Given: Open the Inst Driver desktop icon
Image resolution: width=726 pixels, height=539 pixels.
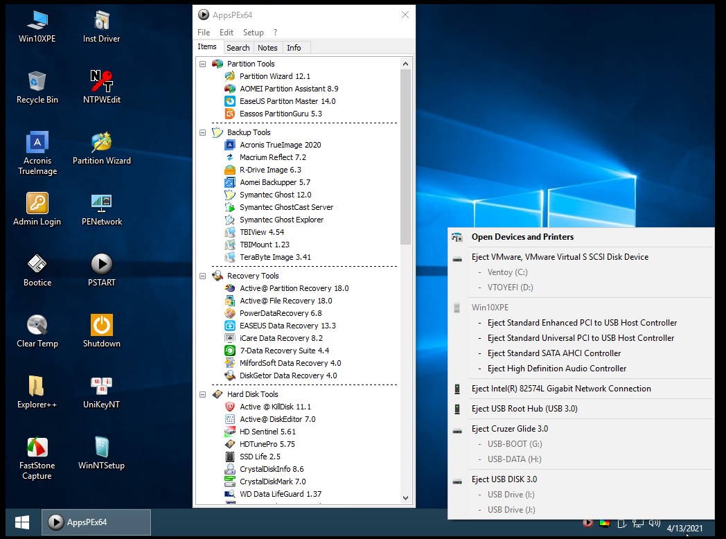Looking at the screenshot, I should (101, 26).
